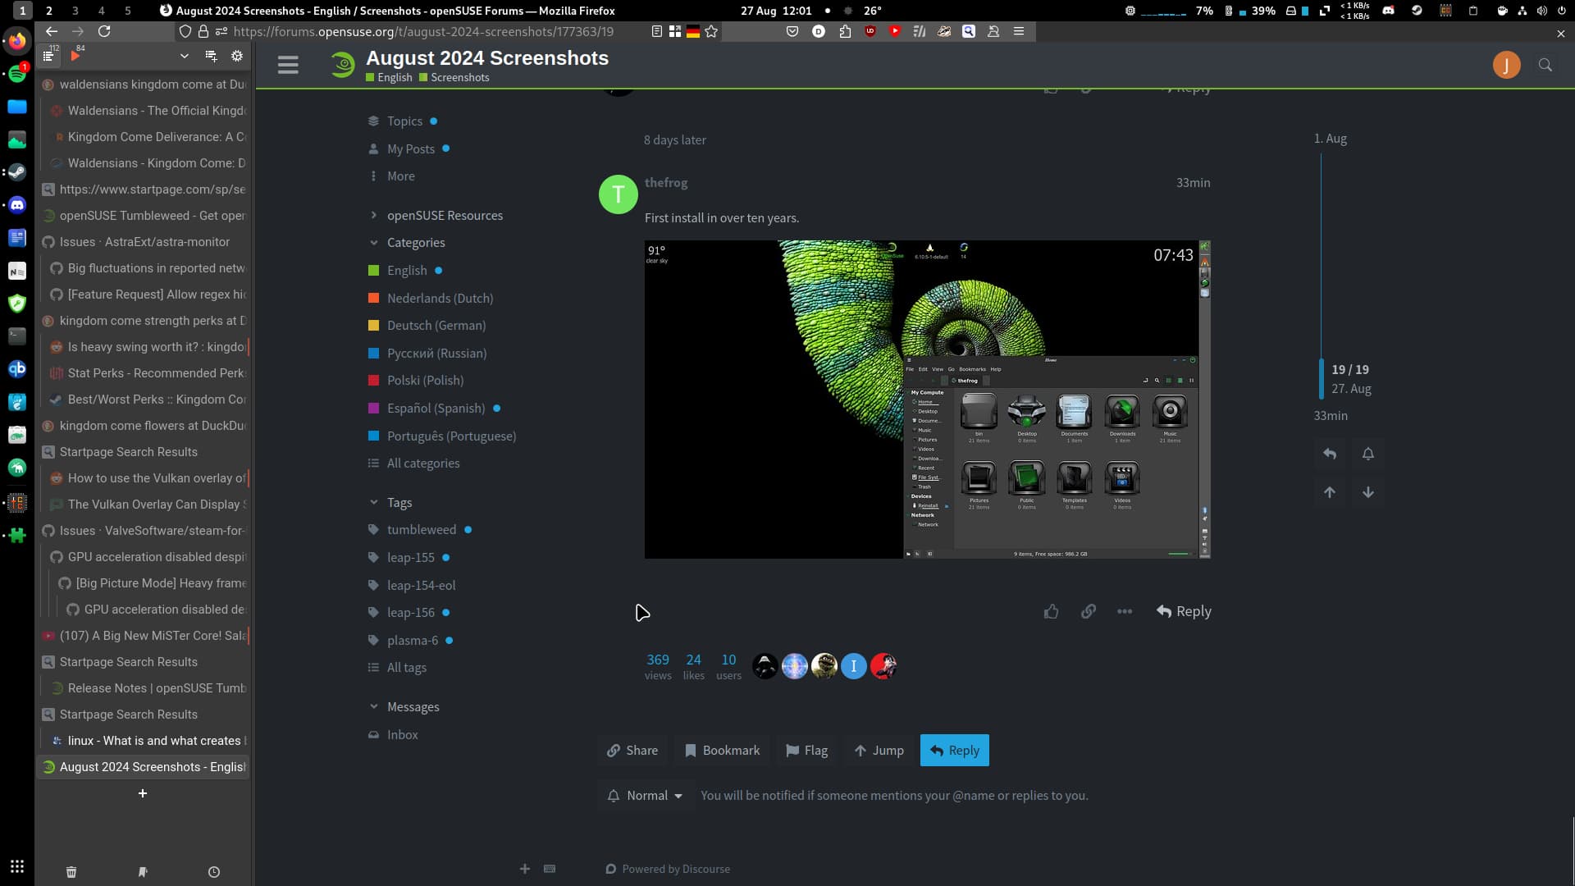1575x886 pixels.
Task: Reload the page in Firefox toolbar
Action: tap(104, 31)
